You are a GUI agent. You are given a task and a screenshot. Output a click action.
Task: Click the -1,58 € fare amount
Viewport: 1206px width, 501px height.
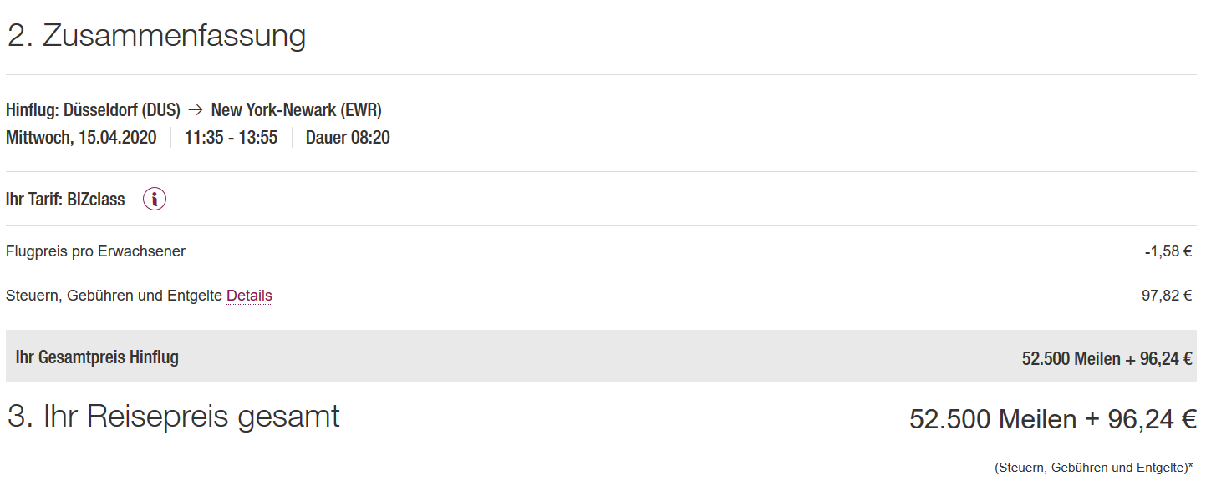pyautogui.click(x=1168, y=251)
